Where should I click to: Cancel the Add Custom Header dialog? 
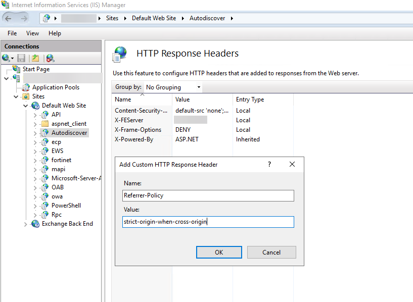point(271,253)
